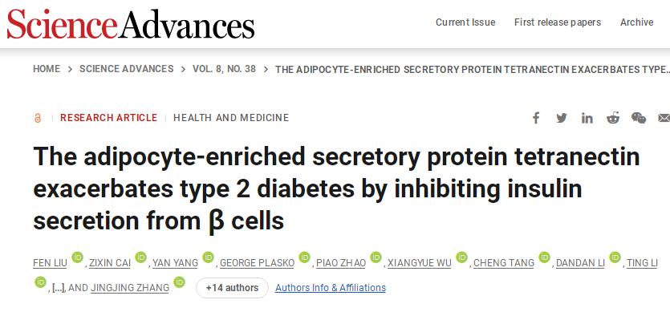Go to Archive in top navigation
The height and width of the screenshot is (312, 670).
coord(636,22)
